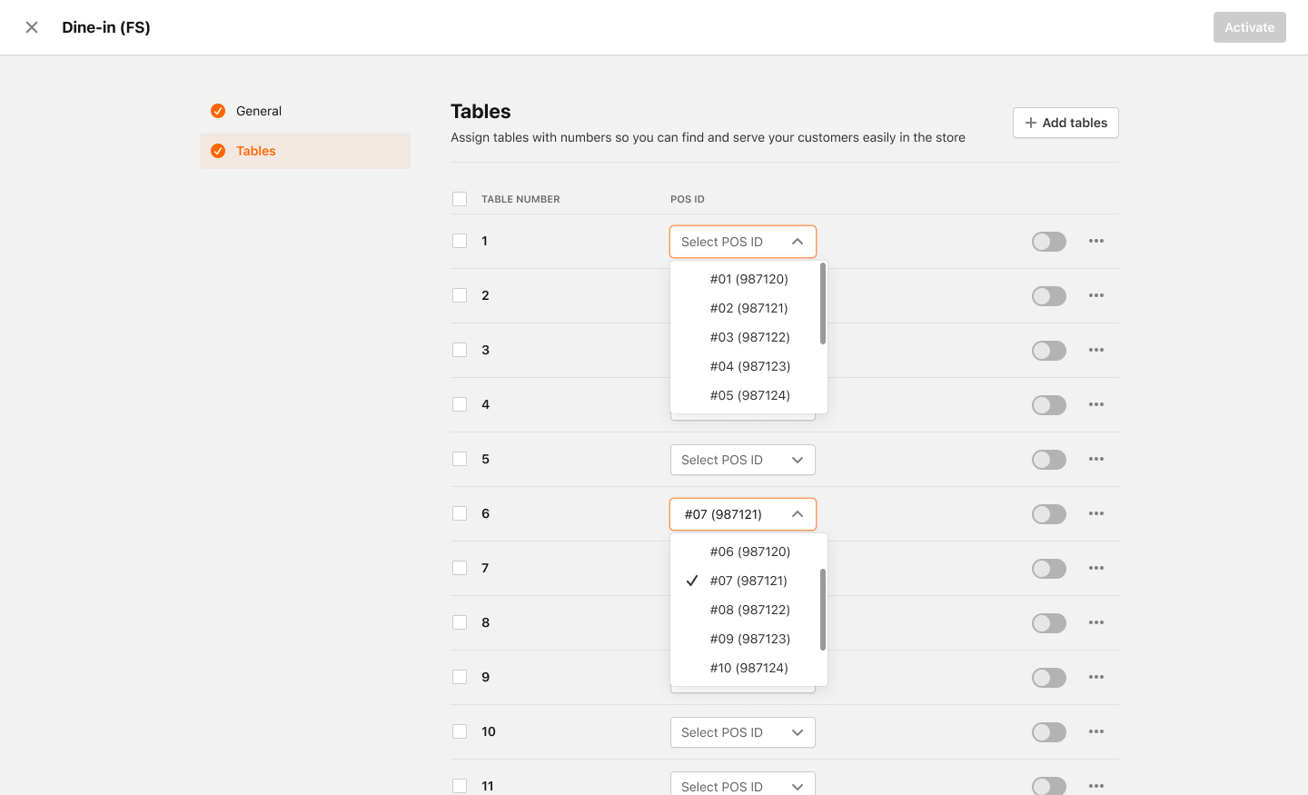Tick the checkbox for table 10
The width and height of the screenshot is (1308, 795).
(460, 731)
